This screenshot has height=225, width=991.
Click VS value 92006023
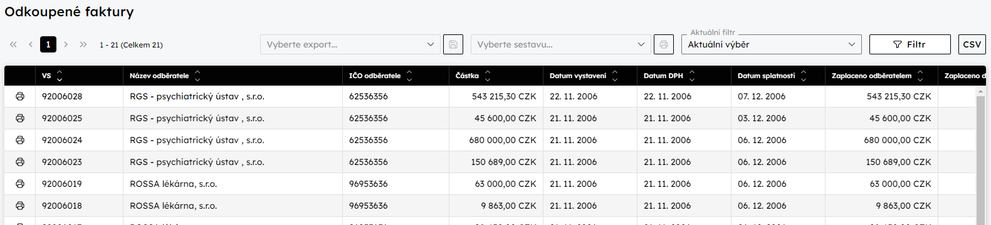click(x=62, y=162)
